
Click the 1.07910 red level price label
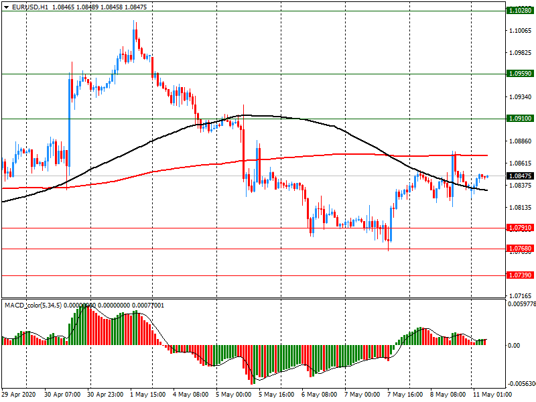521,228
